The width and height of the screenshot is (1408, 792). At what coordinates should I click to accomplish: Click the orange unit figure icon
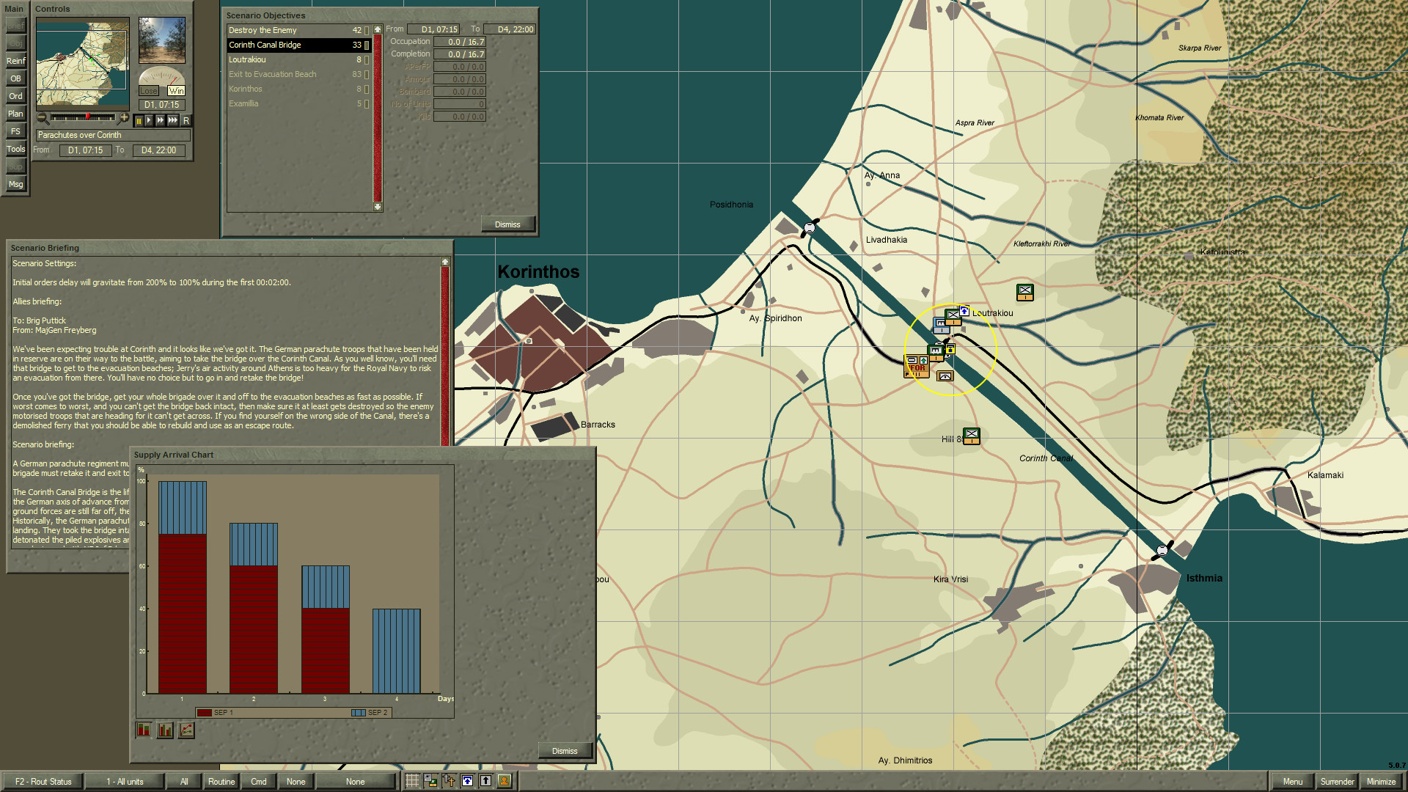pos(505,782)
